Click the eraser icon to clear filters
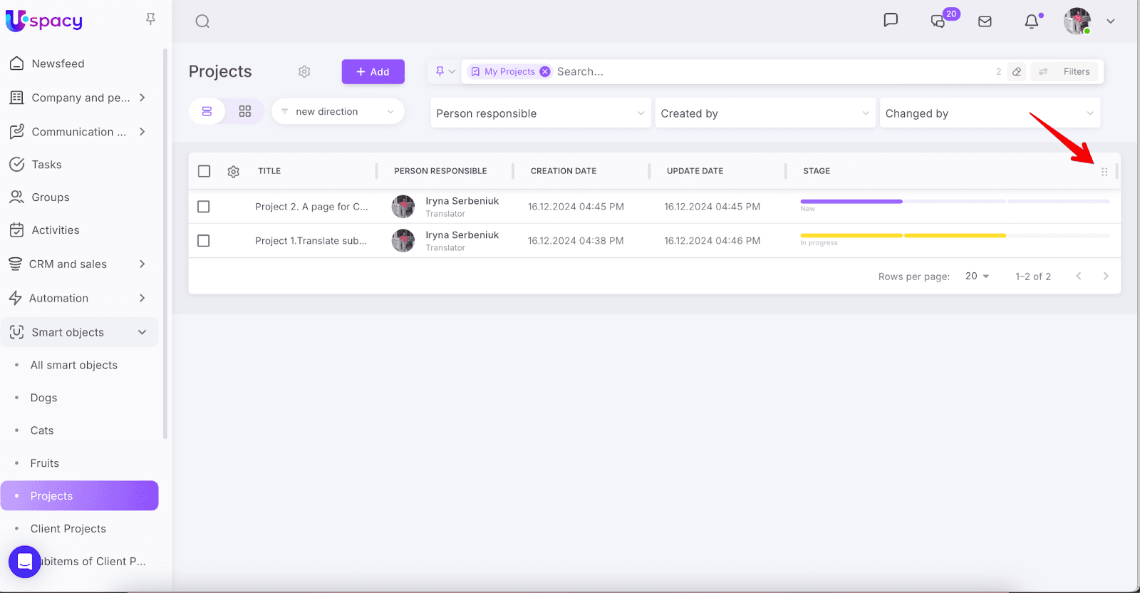The width and height of the screenshot is (1140, 593). point(1017,71)
